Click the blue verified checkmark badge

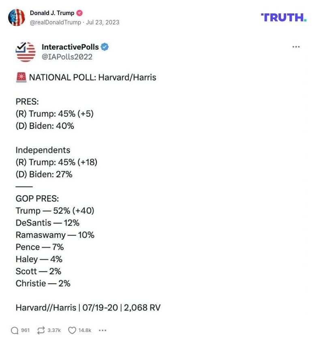pos(105,47)
